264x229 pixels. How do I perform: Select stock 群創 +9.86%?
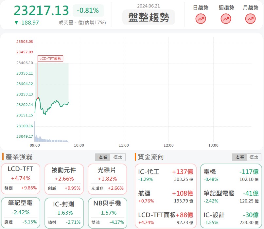(x=21, y=188)
